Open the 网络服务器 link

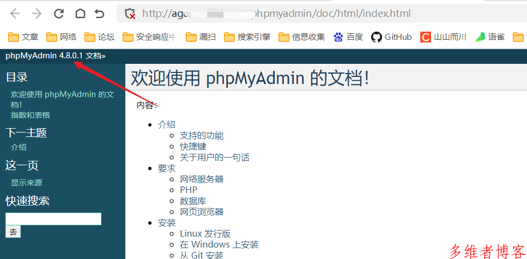pyautogui.click(x=202, y=179)
